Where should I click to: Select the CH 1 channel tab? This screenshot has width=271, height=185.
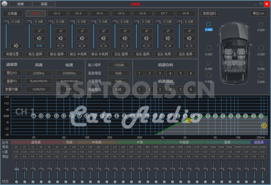tap(36, 13)
